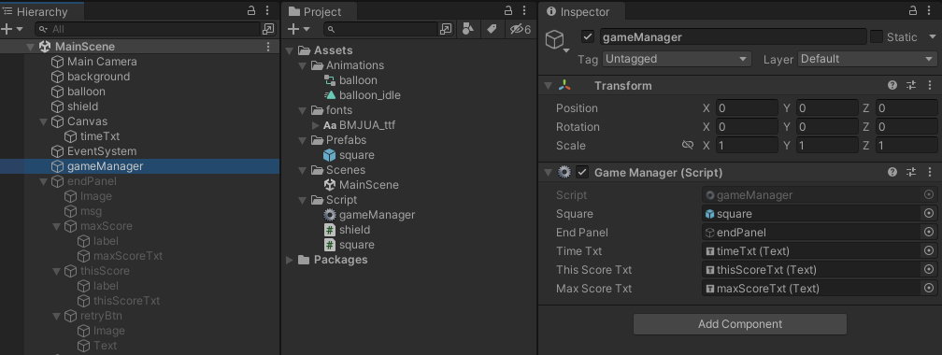Open the search by type filter icon
Screen dimensions: 942x355
[468, 29]
